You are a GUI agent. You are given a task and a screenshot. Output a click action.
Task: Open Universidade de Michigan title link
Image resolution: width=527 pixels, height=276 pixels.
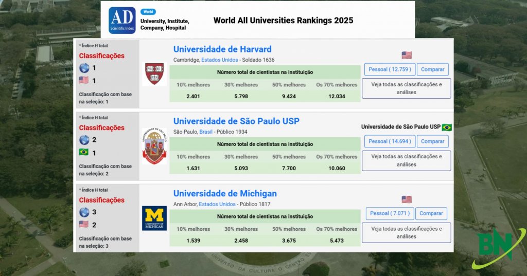[x=225, y=193]
